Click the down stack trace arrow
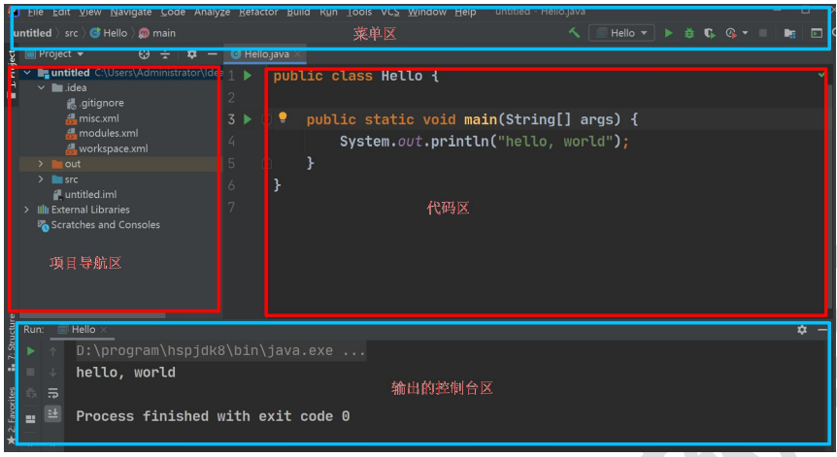 click(52, 372)
